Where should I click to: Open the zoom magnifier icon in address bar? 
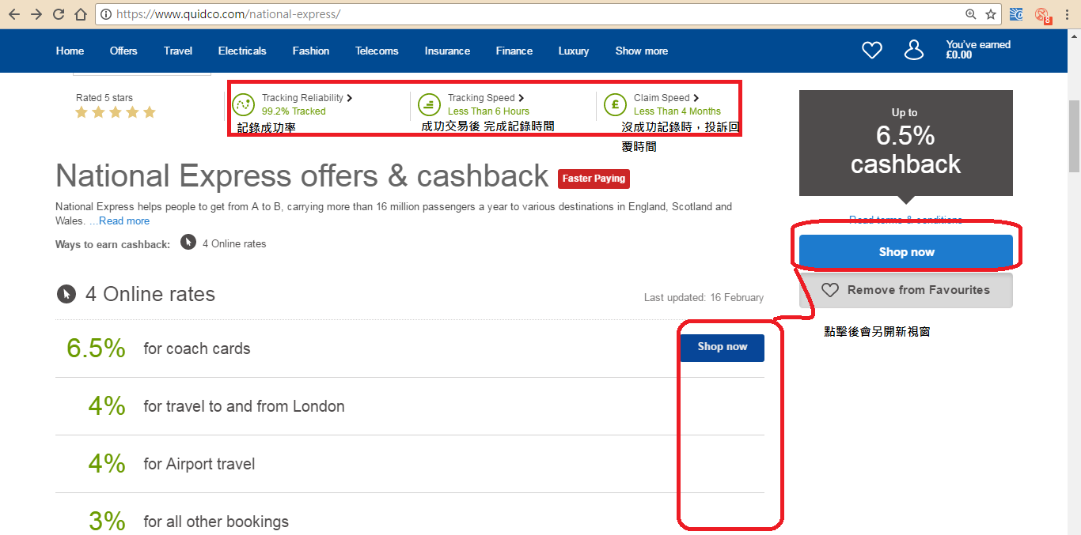point(971,14)
